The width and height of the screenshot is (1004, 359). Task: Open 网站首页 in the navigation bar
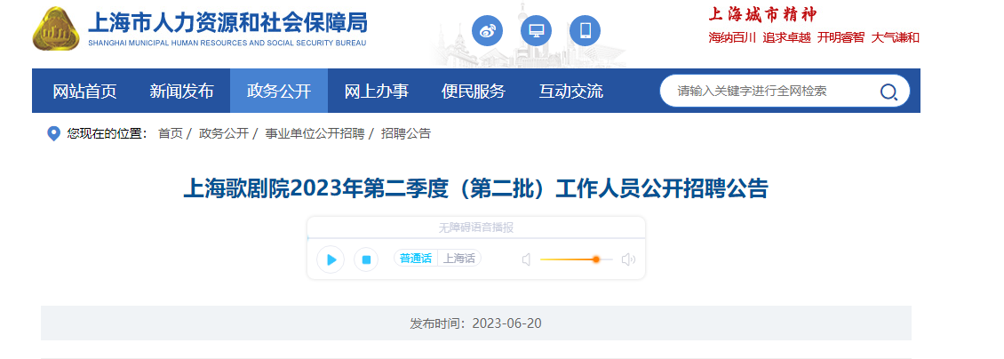(84, 91)
